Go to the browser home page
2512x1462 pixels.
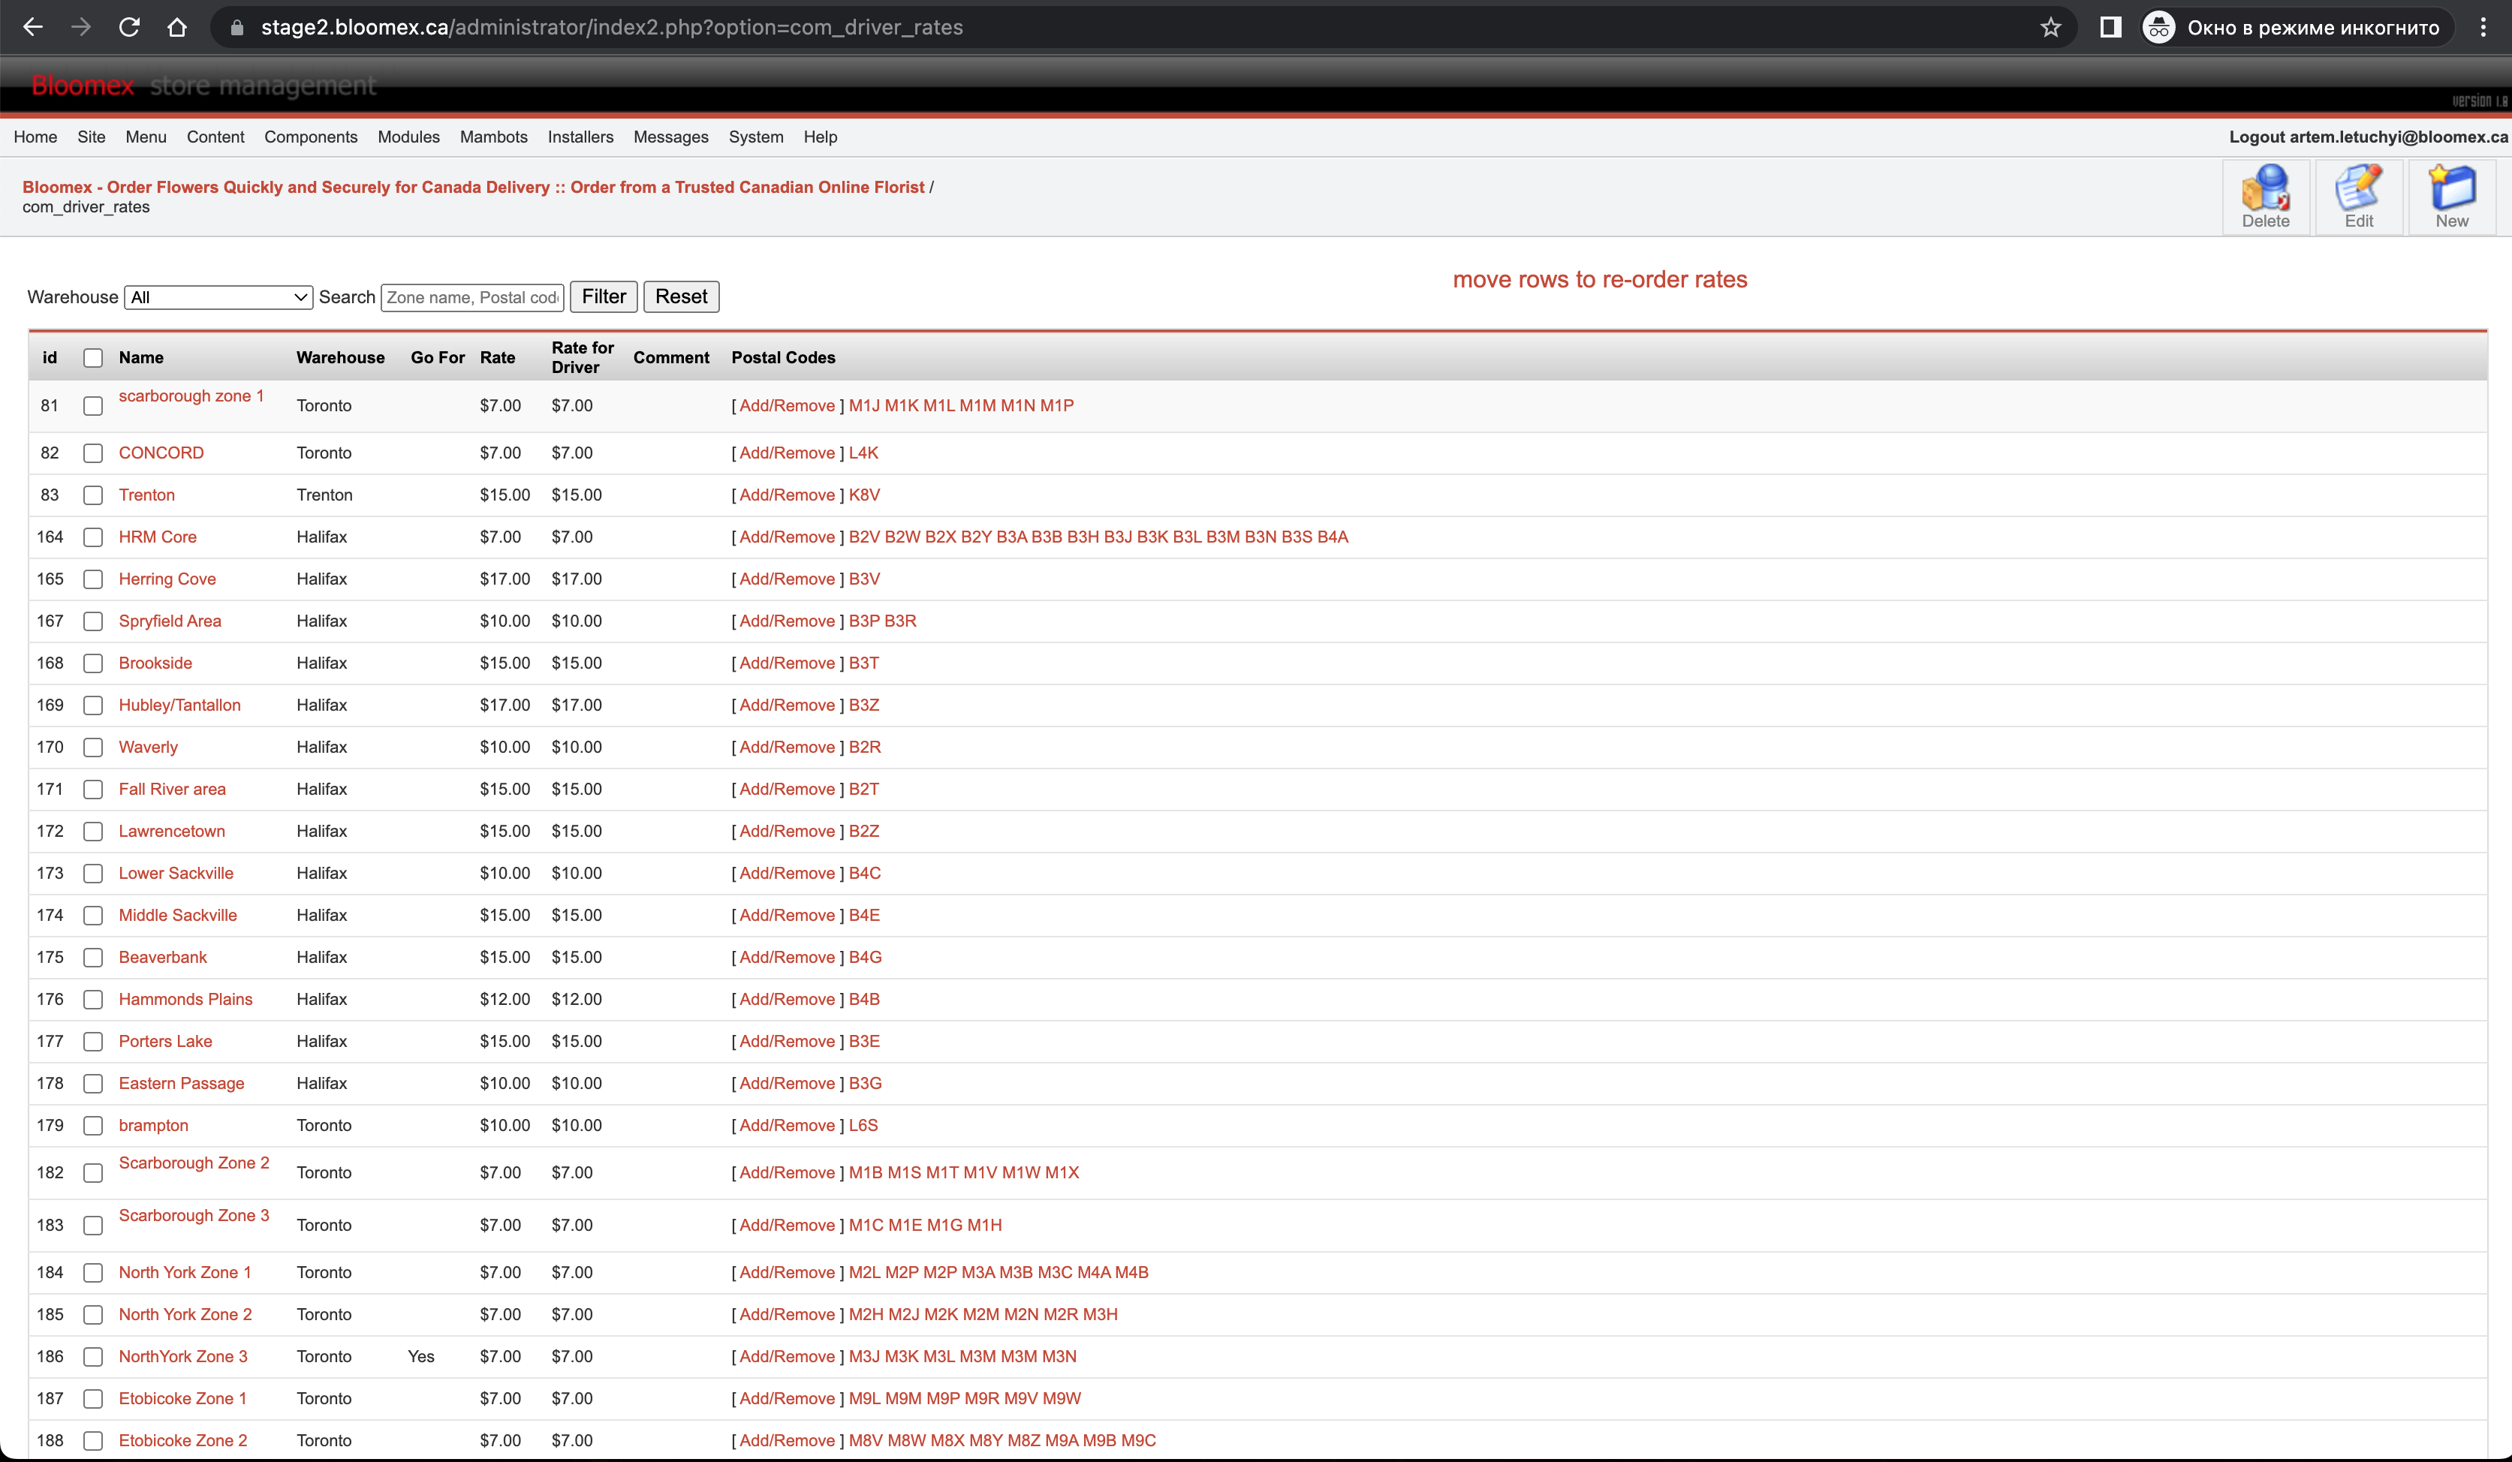pos(176,27)
